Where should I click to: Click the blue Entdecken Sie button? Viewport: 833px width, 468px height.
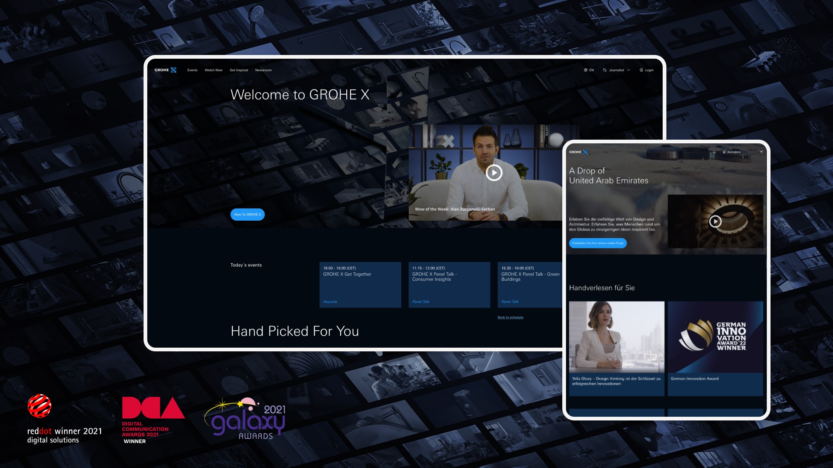point(598,243)
